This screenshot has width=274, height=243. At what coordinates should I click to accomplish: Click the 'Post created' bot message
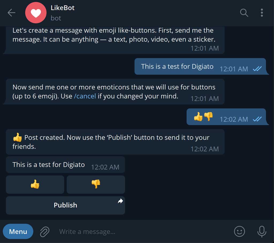pyautogui.click(x=115, y=142)
